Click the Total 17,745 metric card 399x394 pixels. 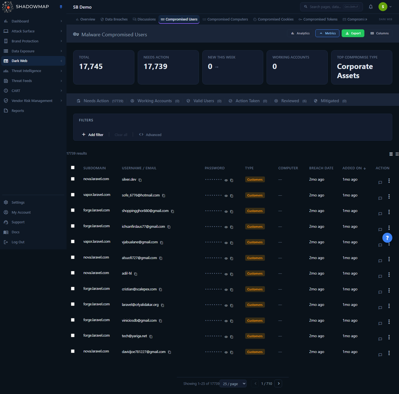(x=104, y=67)
